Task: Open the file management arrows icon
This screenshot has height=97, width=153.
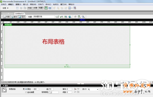Action: (66, 17)
